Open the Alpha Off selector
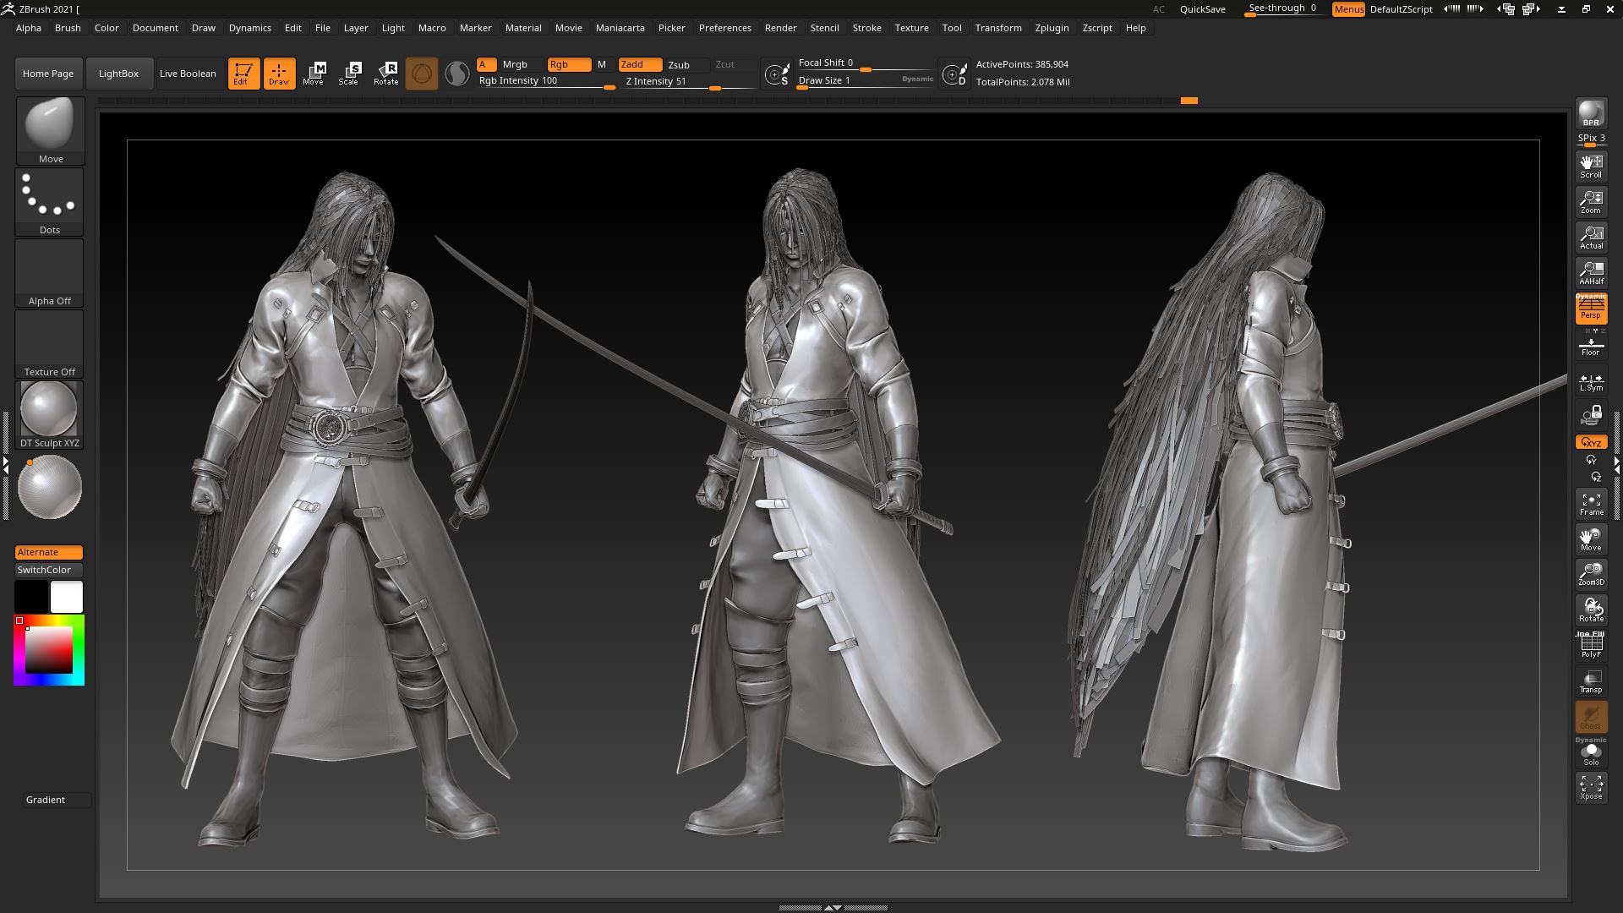Screen dimensions: 1623x913 click(50, 273)
